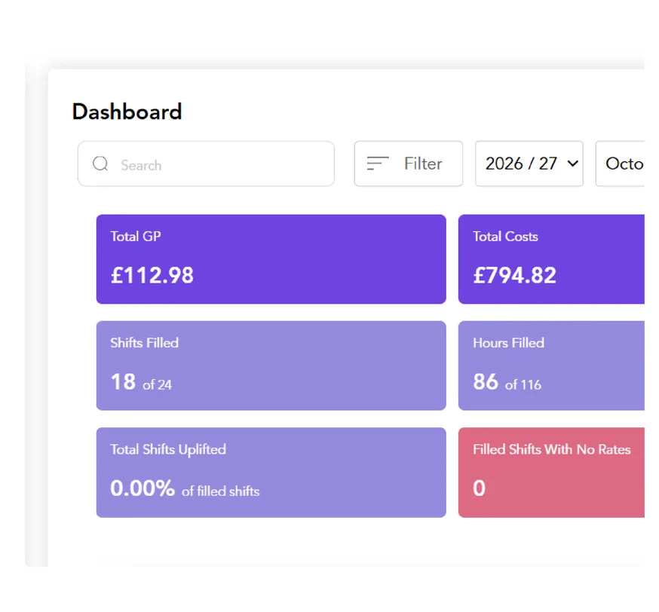Click the magnifier search icon
The height and width of the screenshot is (612, 659).
(x=100, y=164)
